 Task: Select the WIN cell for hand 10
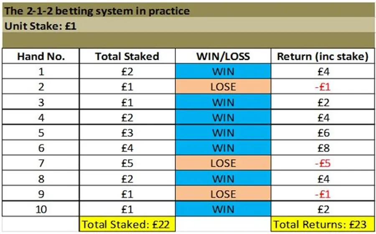[223, 209]
